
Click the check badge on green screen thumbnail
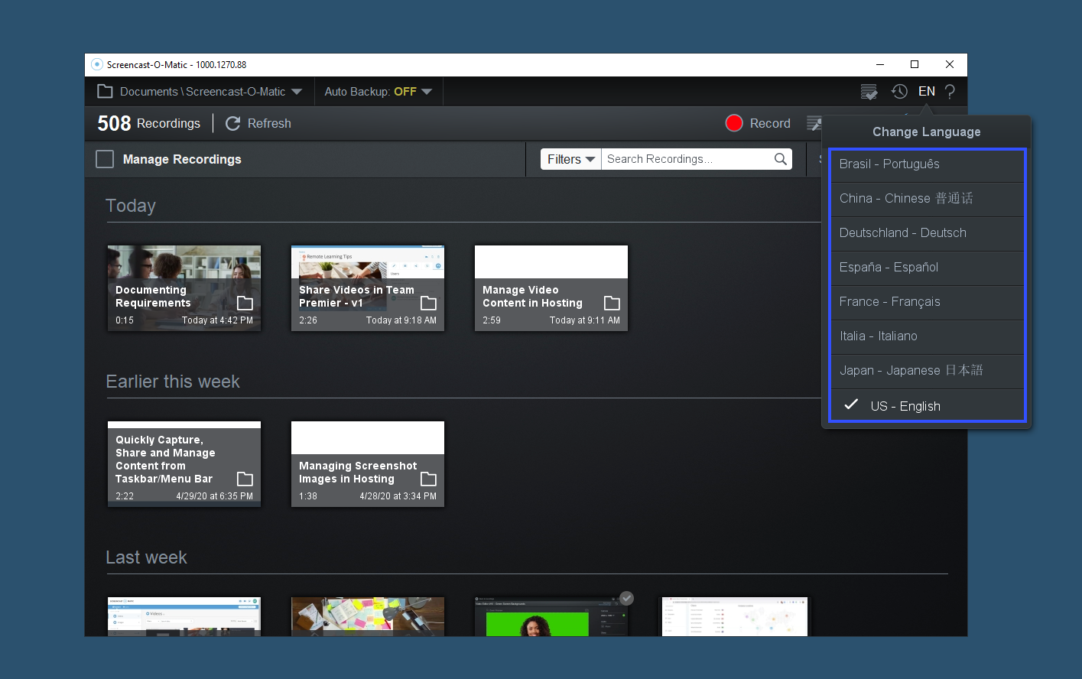[626, 598]
